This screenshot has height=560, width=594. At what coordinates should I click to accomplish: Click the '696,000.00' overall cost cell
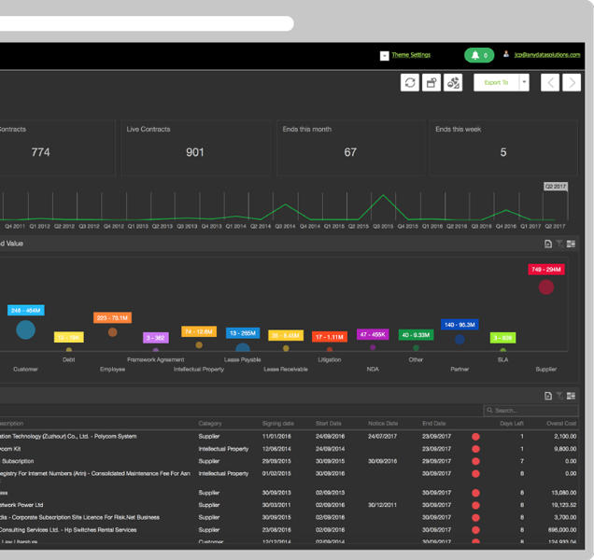(562, 530)
